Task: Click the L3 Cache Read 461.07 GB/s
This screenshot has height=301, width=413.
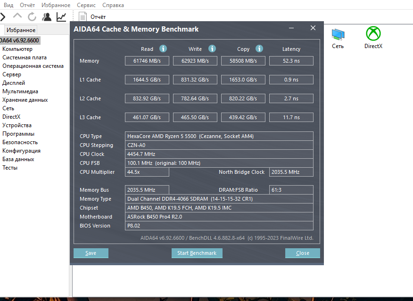Action: (x=147, y=117)
